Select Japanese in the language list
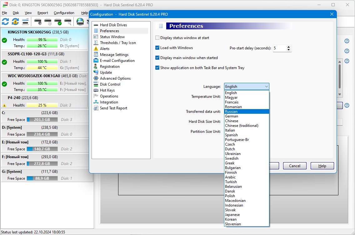The height and width of the screenshot is (235, 355). click(x=232, y=215)
